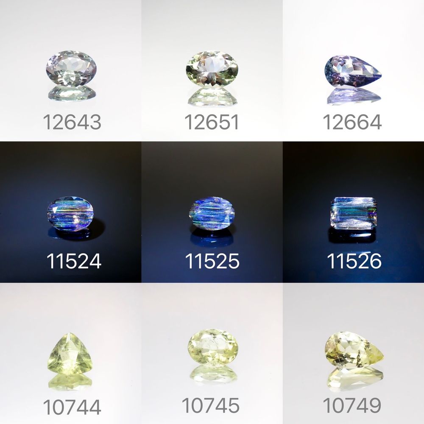424x424 pixels.
Task: Open the yellow pear-shaped gem above 10749
Action: [354, 350]
